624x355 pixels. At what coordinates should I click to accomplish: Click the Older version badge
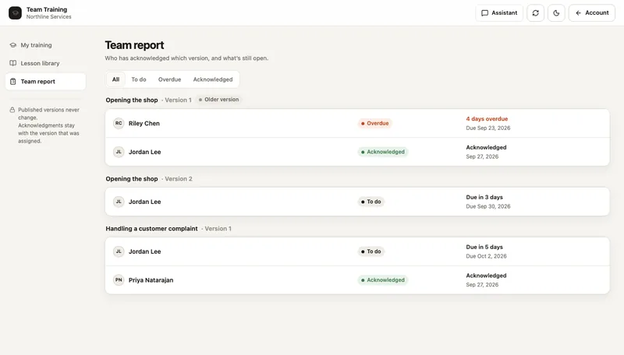click(218, 100)
